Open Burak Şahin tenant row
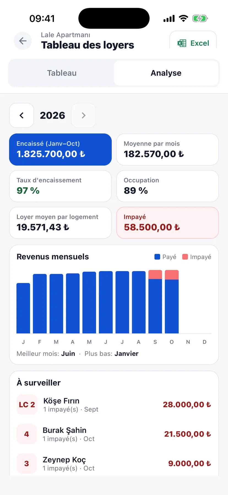This screenshot has height=495, width=228. (114, 434)
